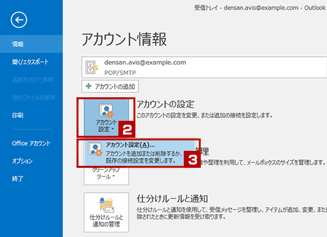Go back using the circular arrow button
This screenshot has height=237, width=327.
coord(19,20)
